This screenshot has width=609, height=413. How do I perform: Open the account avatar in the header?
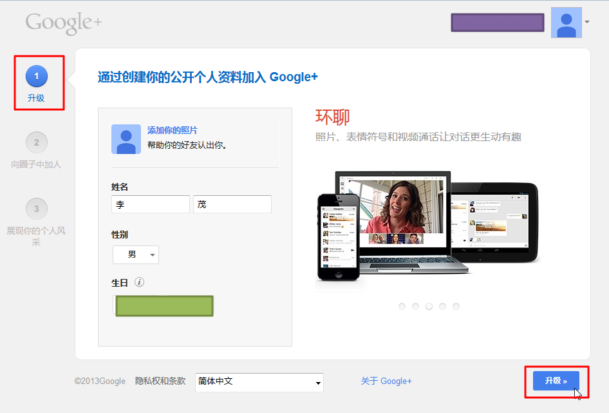pyautogui.click(x=567, y=23)
